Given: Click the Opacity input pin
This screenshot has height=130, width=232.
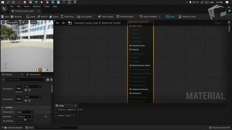Looking at the screenshot, I should [130, 49].
